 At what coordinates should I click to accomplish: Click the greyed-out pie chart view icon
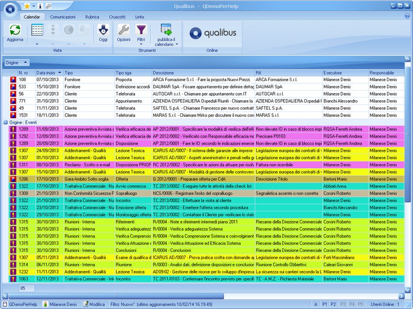(x=69, y=30)
